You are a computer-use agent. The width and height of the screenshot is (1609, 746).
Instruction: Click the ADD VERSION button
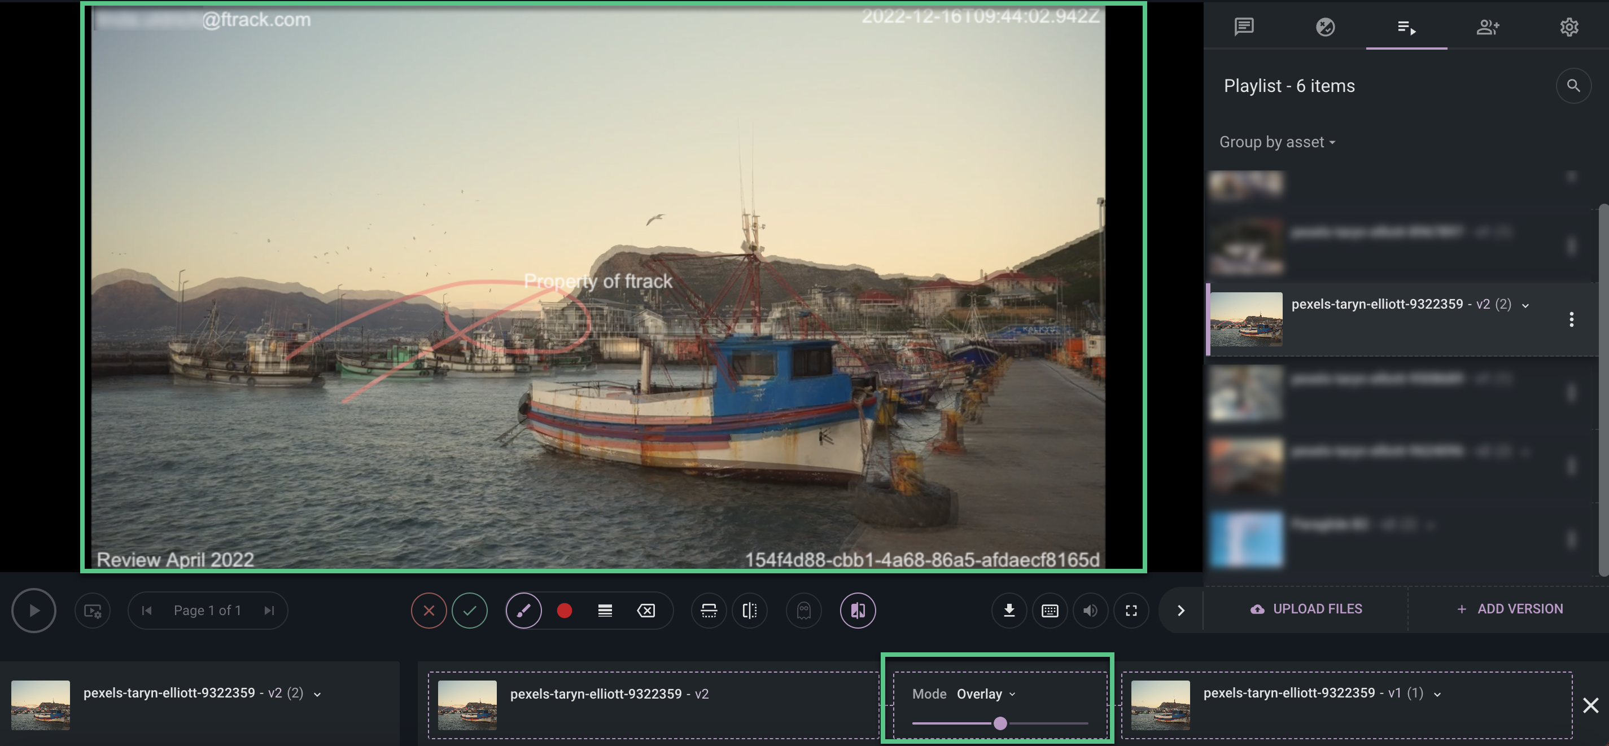[x=1510, y=609]
